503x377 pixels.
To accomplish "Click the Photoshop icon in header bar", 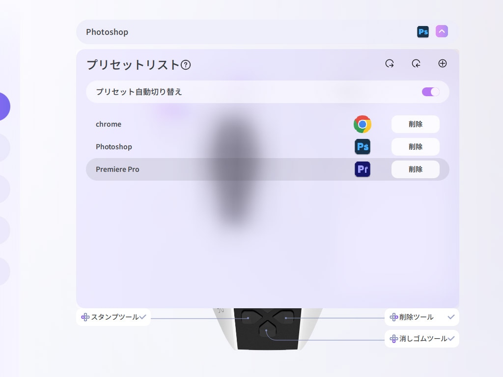I will pyautogui.click(x=423, y=32).
